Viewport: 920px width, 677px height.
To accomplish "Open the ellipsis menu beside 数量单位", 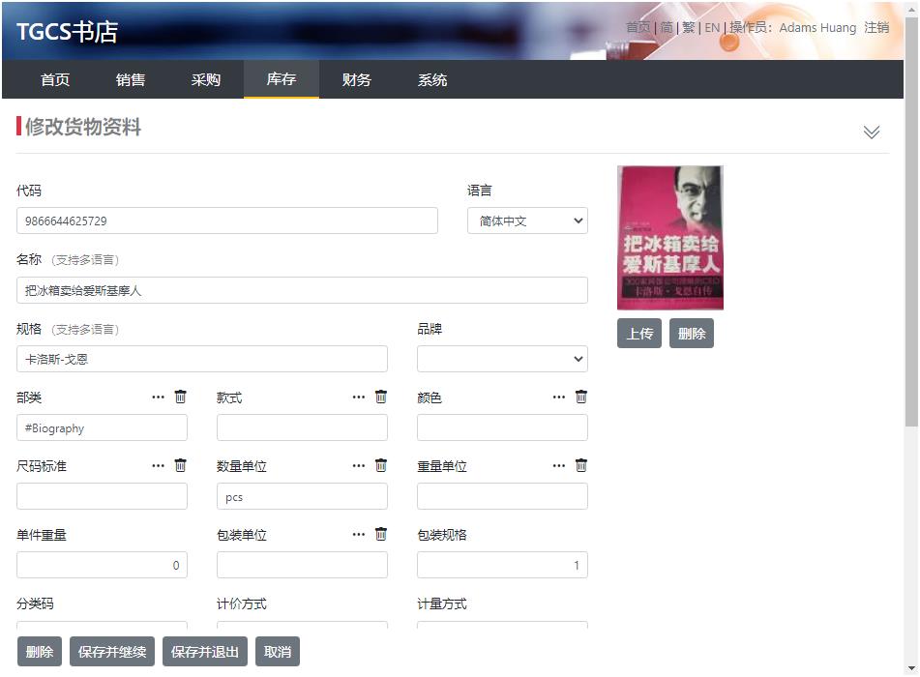I will (x=359, y=466).
